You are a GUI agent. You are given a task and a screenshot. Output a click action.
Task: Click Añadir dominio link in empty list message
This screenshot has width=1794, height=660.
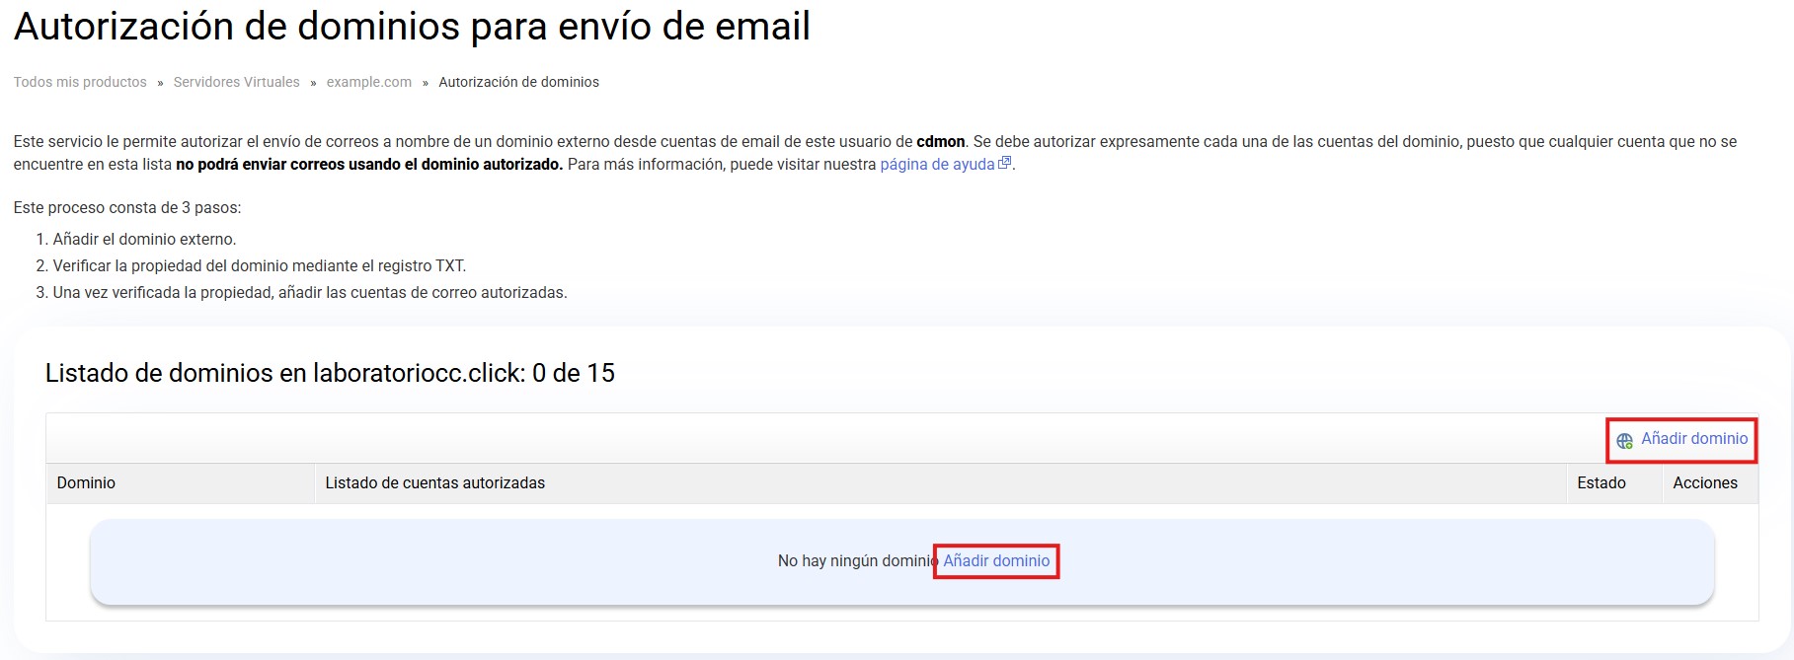[996, 561]
